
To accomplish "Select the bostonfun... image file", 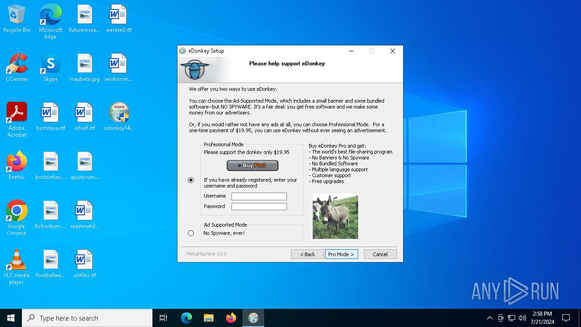I will (x=50, y=166).
